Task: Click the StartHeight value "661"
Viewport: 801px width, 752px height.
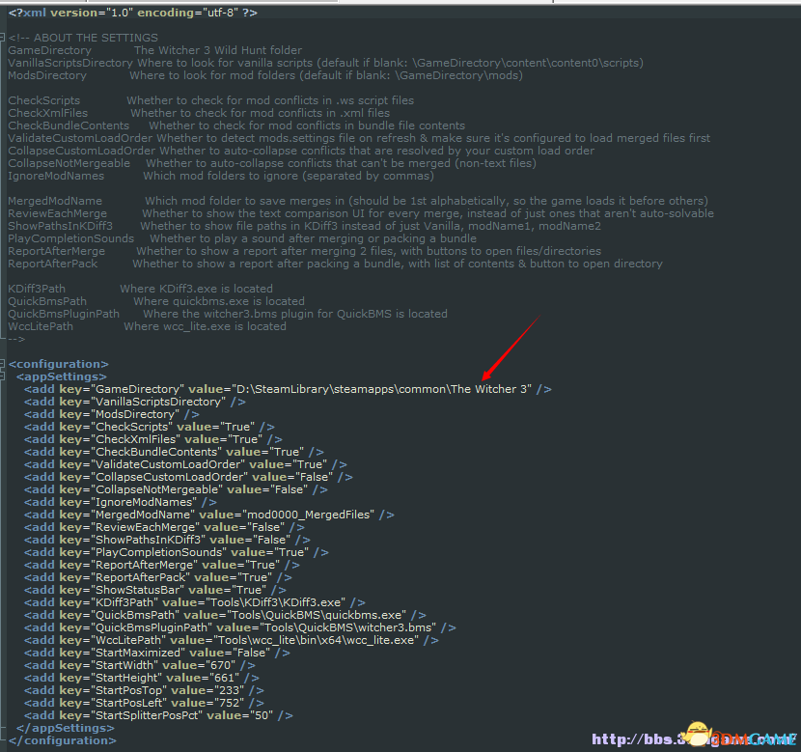Action: (x=224, y=678)
